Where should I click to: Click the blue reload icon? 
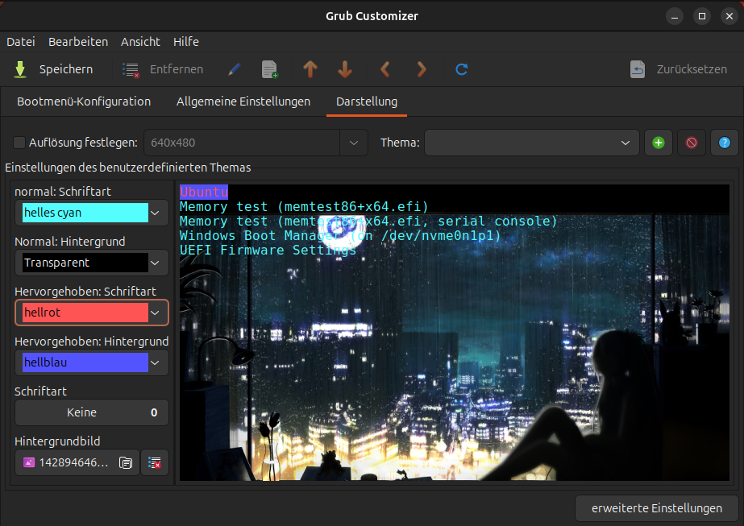tap(462, 70)
